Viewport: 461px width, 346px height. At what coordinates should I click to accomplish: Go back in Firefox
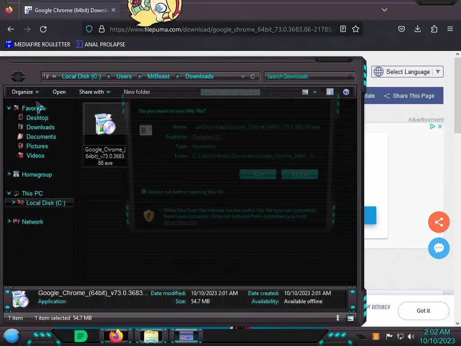click(x=11, y=29)
